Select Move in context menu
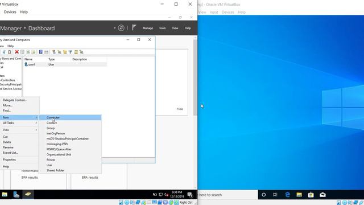This screenshot has width=364, height=205. (x=19, y=105)
